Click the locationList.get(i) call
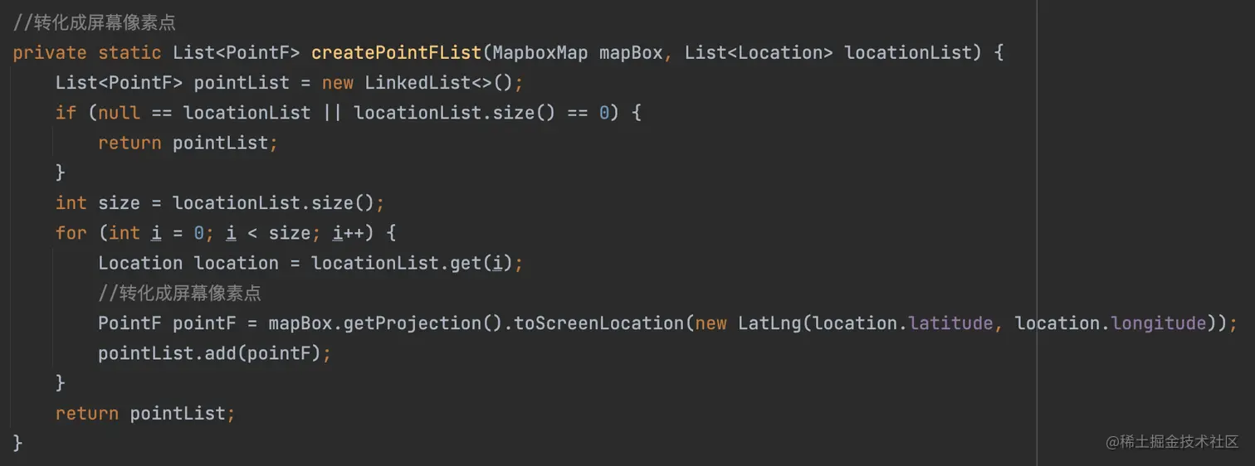1255x466 pixels. [x=413, y=263]
